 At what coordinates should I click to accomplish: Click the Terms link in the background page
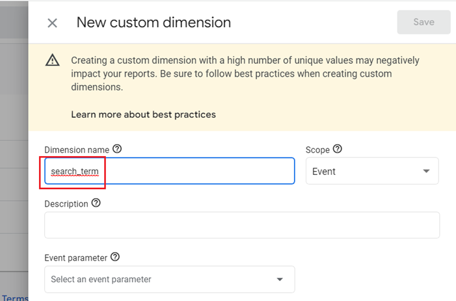[x=15, y=298]
